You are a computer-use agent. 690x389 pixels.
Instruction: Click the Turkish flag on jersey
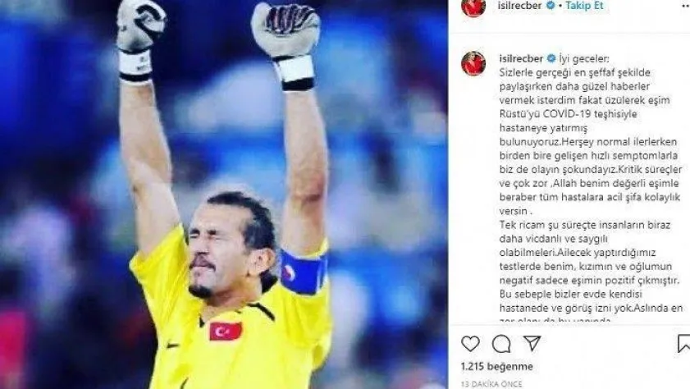click(x=226, y=332)
